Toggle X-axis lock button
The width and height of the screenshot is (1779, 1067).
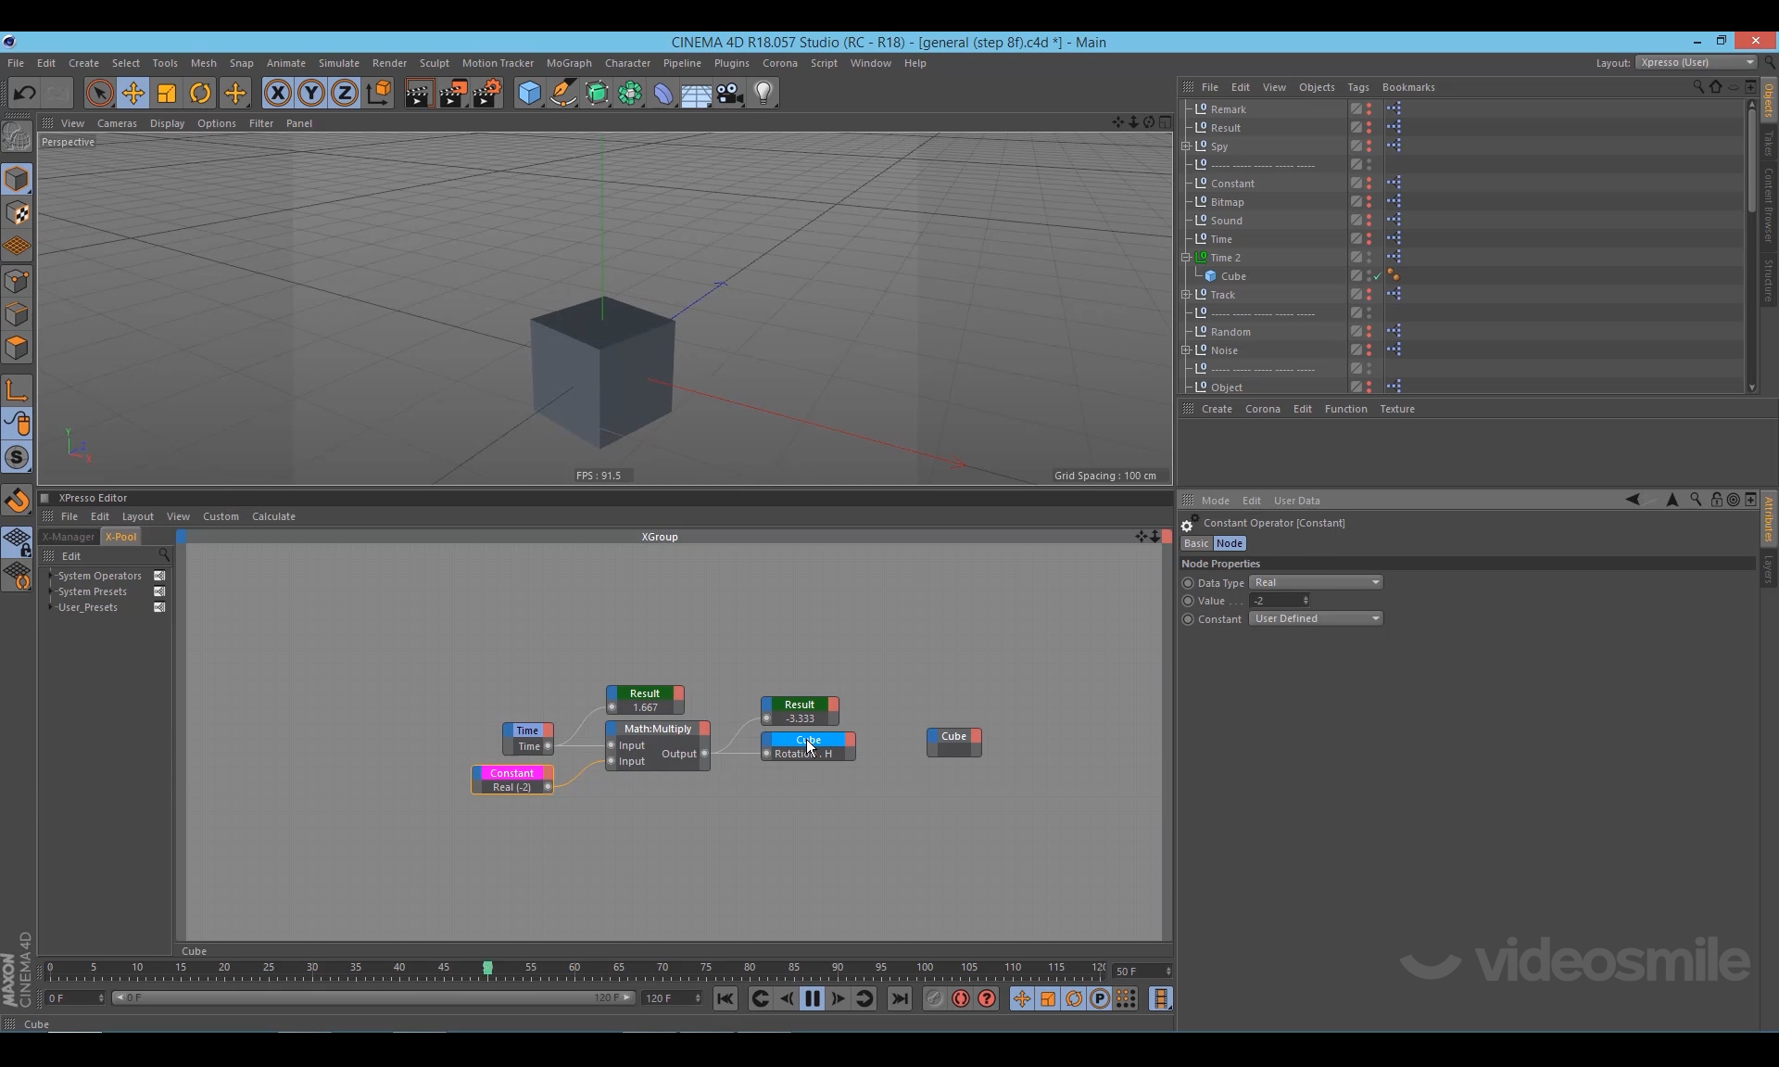tap(277, 93)
